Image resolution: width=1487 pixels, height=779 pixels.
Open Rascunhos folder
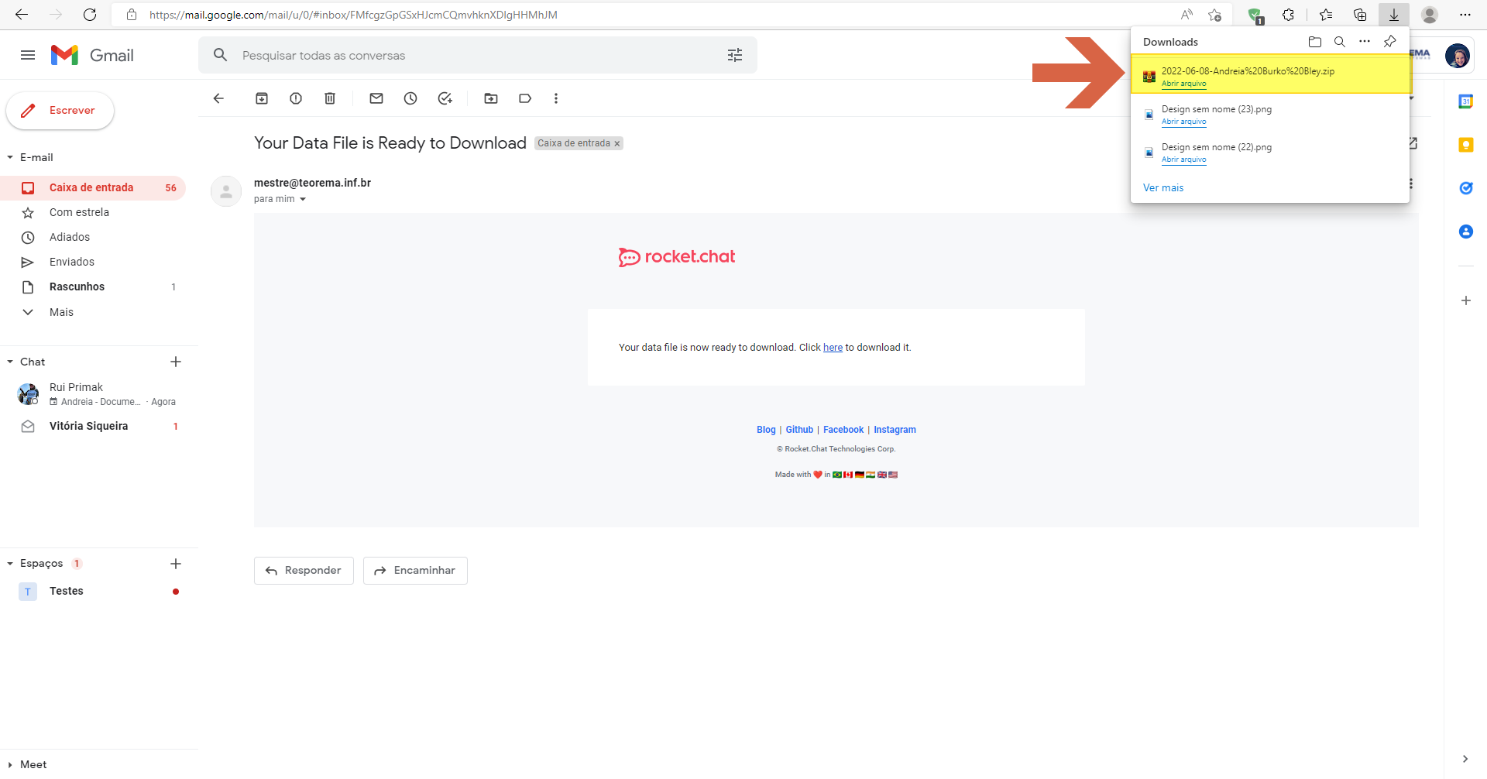click(93, 287)
